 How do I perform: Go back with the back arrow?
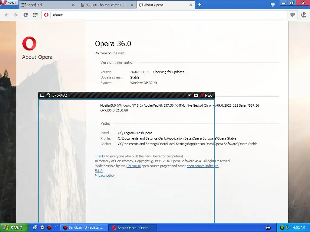point(6,15)
